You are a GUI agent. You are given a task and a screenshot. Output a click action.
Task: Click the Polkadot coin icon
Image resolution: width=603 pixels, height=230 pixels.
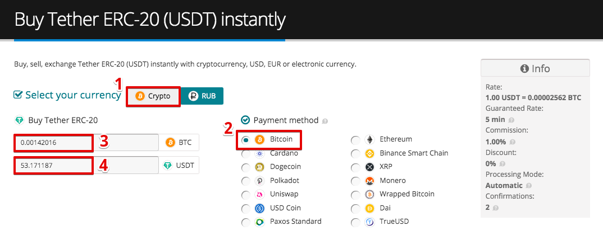(260, 181)
